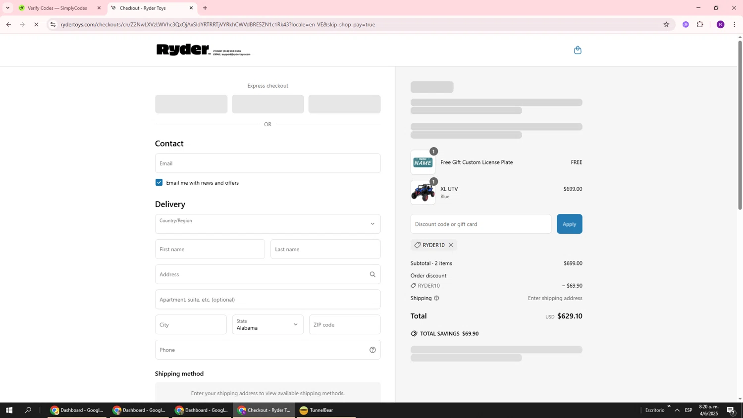
Task: Focus the Address field
Action: pos(268,274)
